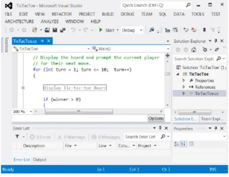This screenshot has height=177, width=229.
Task: Click Sync with Active Document icon
Action: pyautogui.click(x=217, y=50)
